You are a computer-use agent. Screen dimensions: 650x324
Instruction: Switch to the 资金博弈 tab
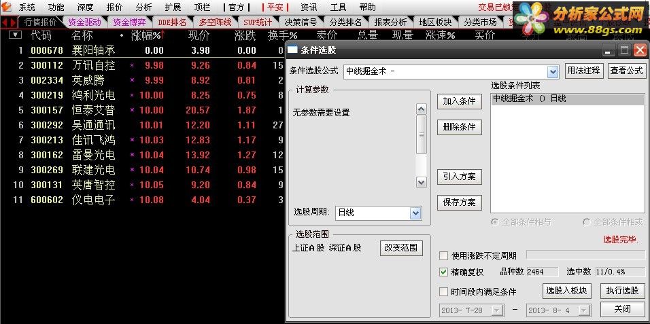[129, 22]
